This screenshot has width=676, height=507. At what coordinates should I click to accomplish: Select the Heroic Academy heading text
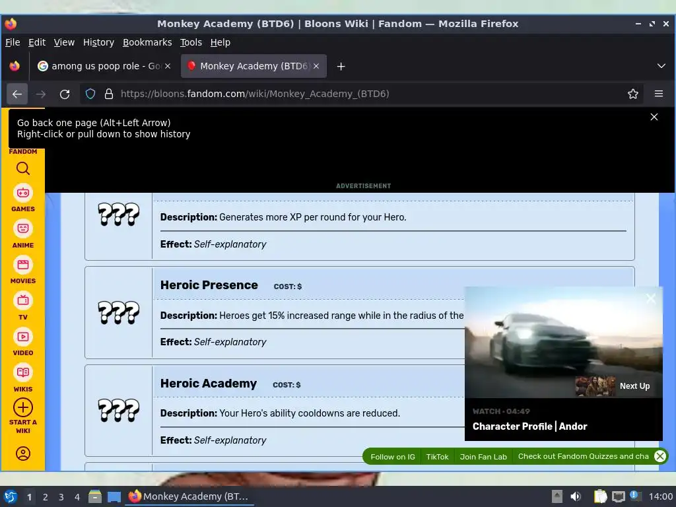pos(208,384)
